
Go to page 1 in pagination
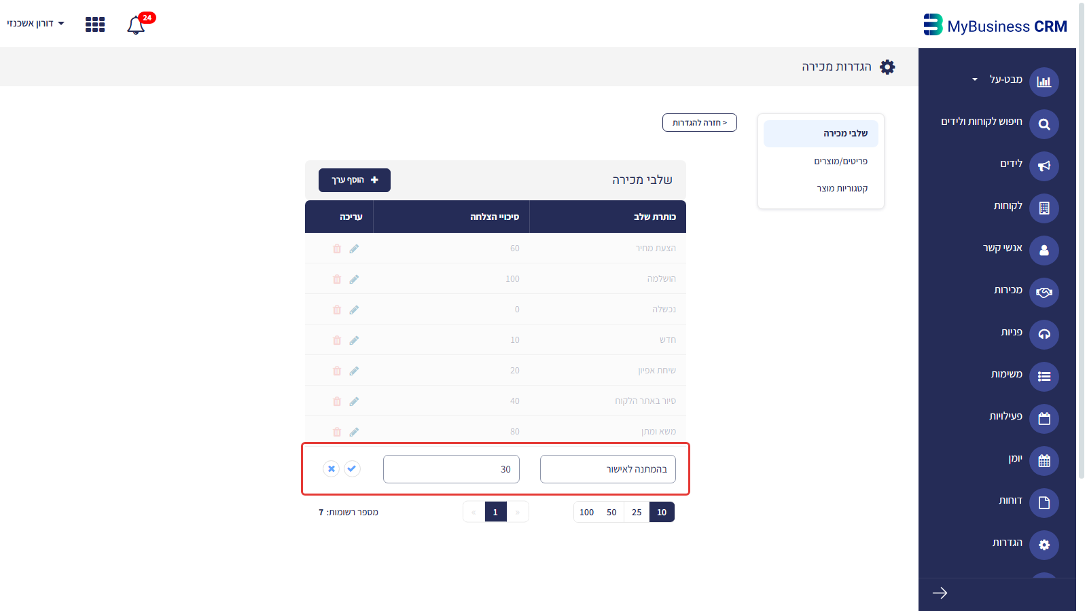[495, 512]
